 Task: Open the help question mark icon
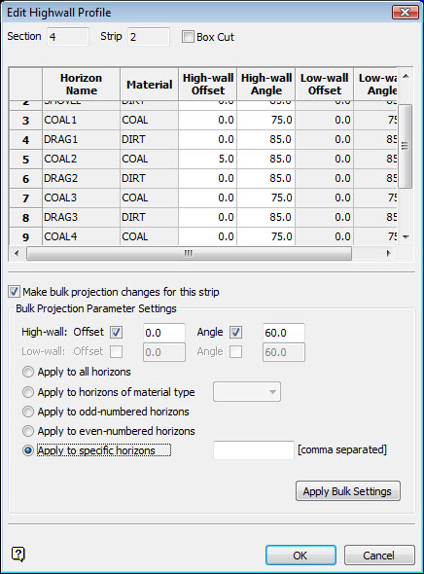point(18,554)
